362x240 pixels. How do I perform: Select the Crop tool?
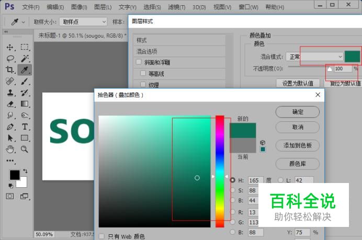(x=10, y=70)
